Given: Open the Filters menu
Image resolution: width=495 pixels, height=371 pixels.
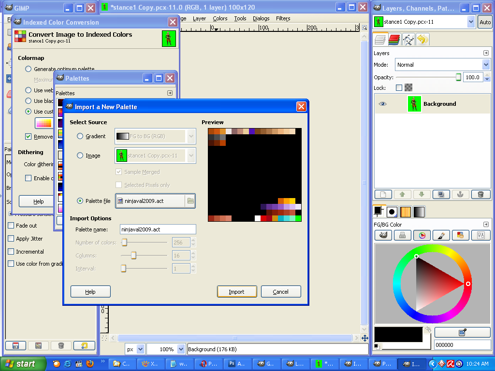Looking at the screenshot, I should click(283, 18).
